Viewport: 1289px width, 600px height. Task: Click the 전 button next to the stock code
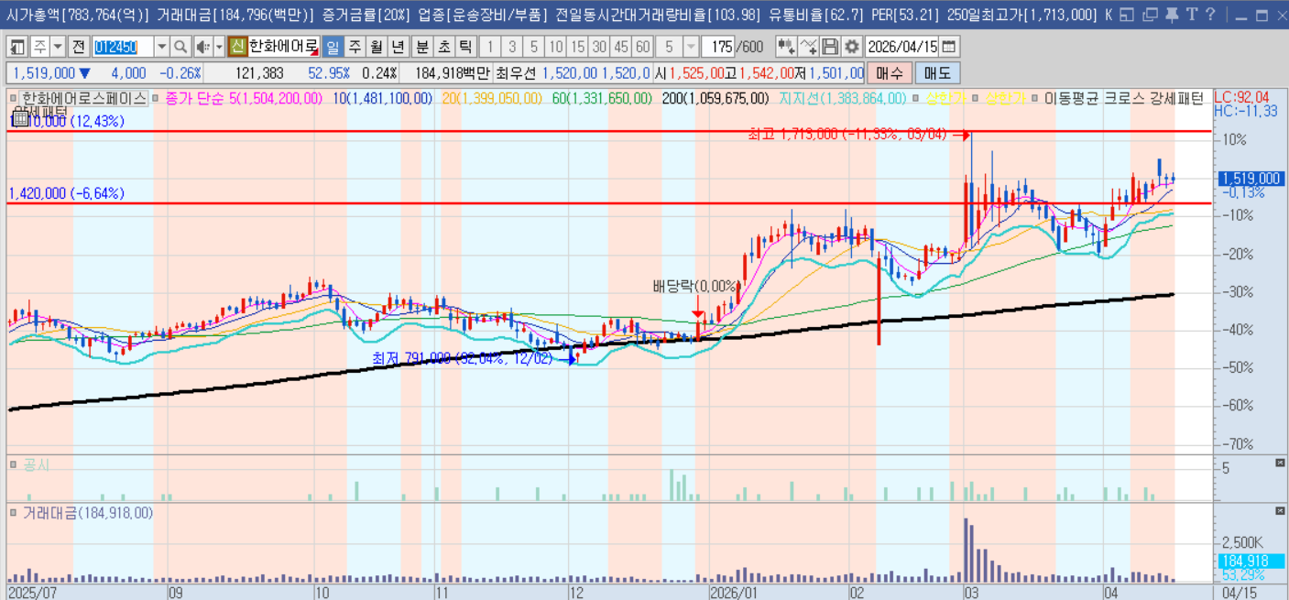click(78, 47)
